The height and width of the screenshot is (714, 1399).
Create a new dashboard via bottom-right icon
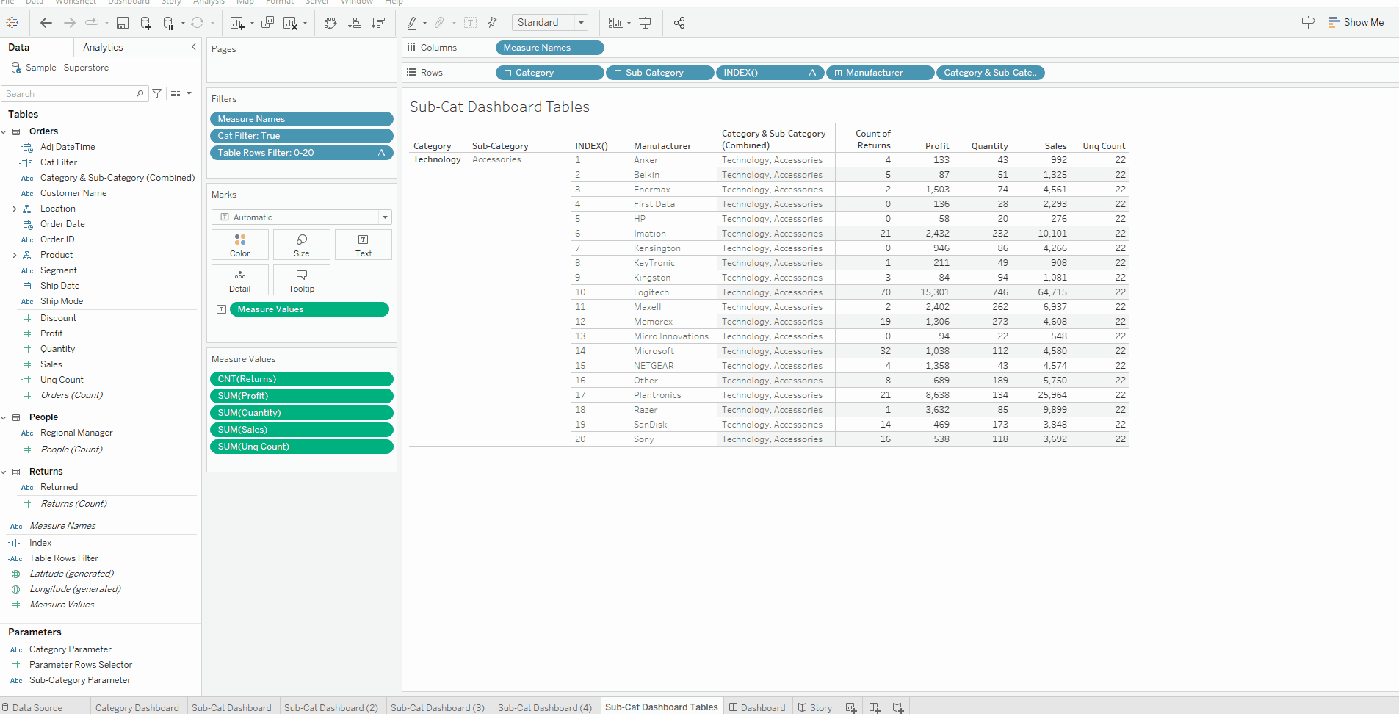point(874,707)
